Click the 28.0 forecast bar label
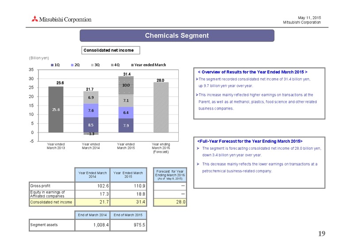The height and width of the screenshot is (250, 354). pyautogui.click(x=160, y=80)
